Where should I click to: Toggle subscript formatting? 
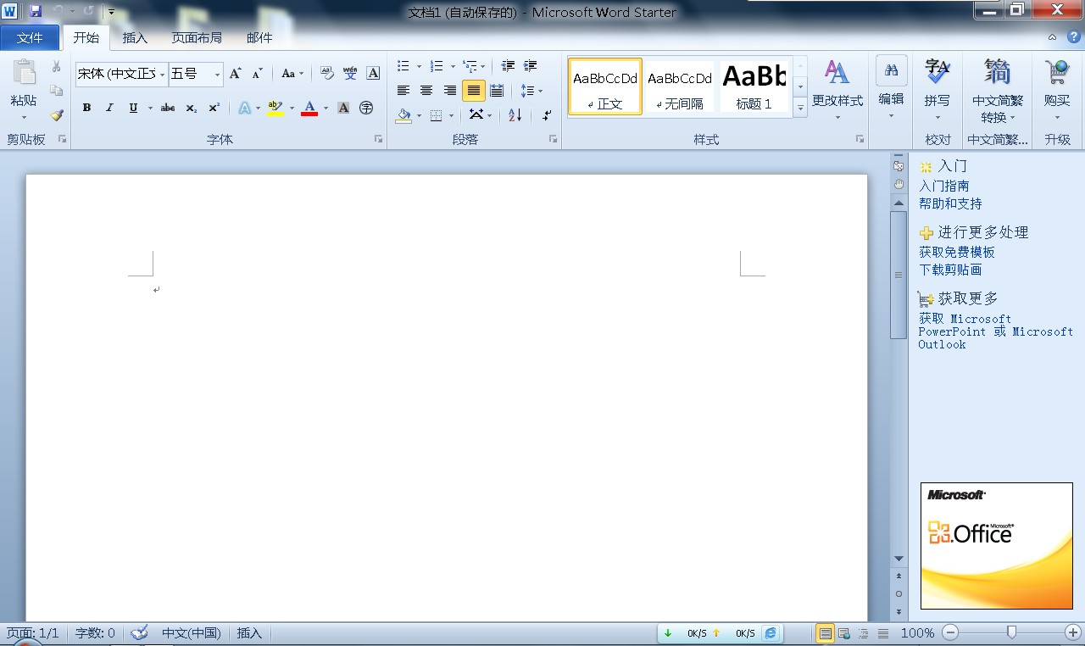(x=192, y=108)
